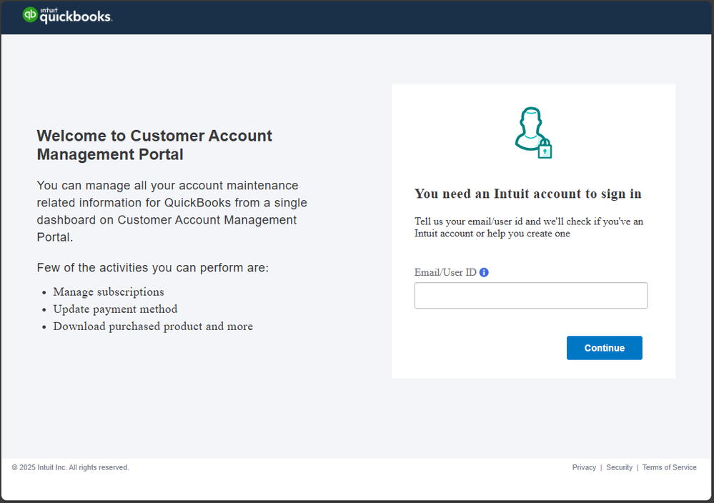Click 'Few of the activities' intro line
Viewport: 714px width, 503px height.
[153, 268]
